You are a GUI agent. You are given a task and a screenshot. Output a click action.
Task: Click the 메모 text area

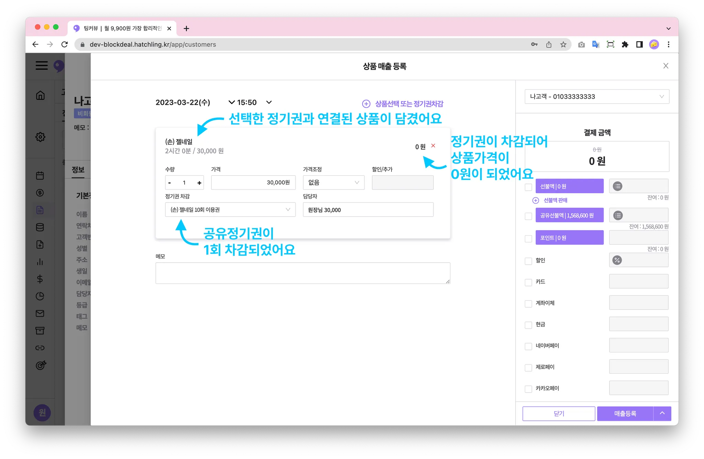302,273
